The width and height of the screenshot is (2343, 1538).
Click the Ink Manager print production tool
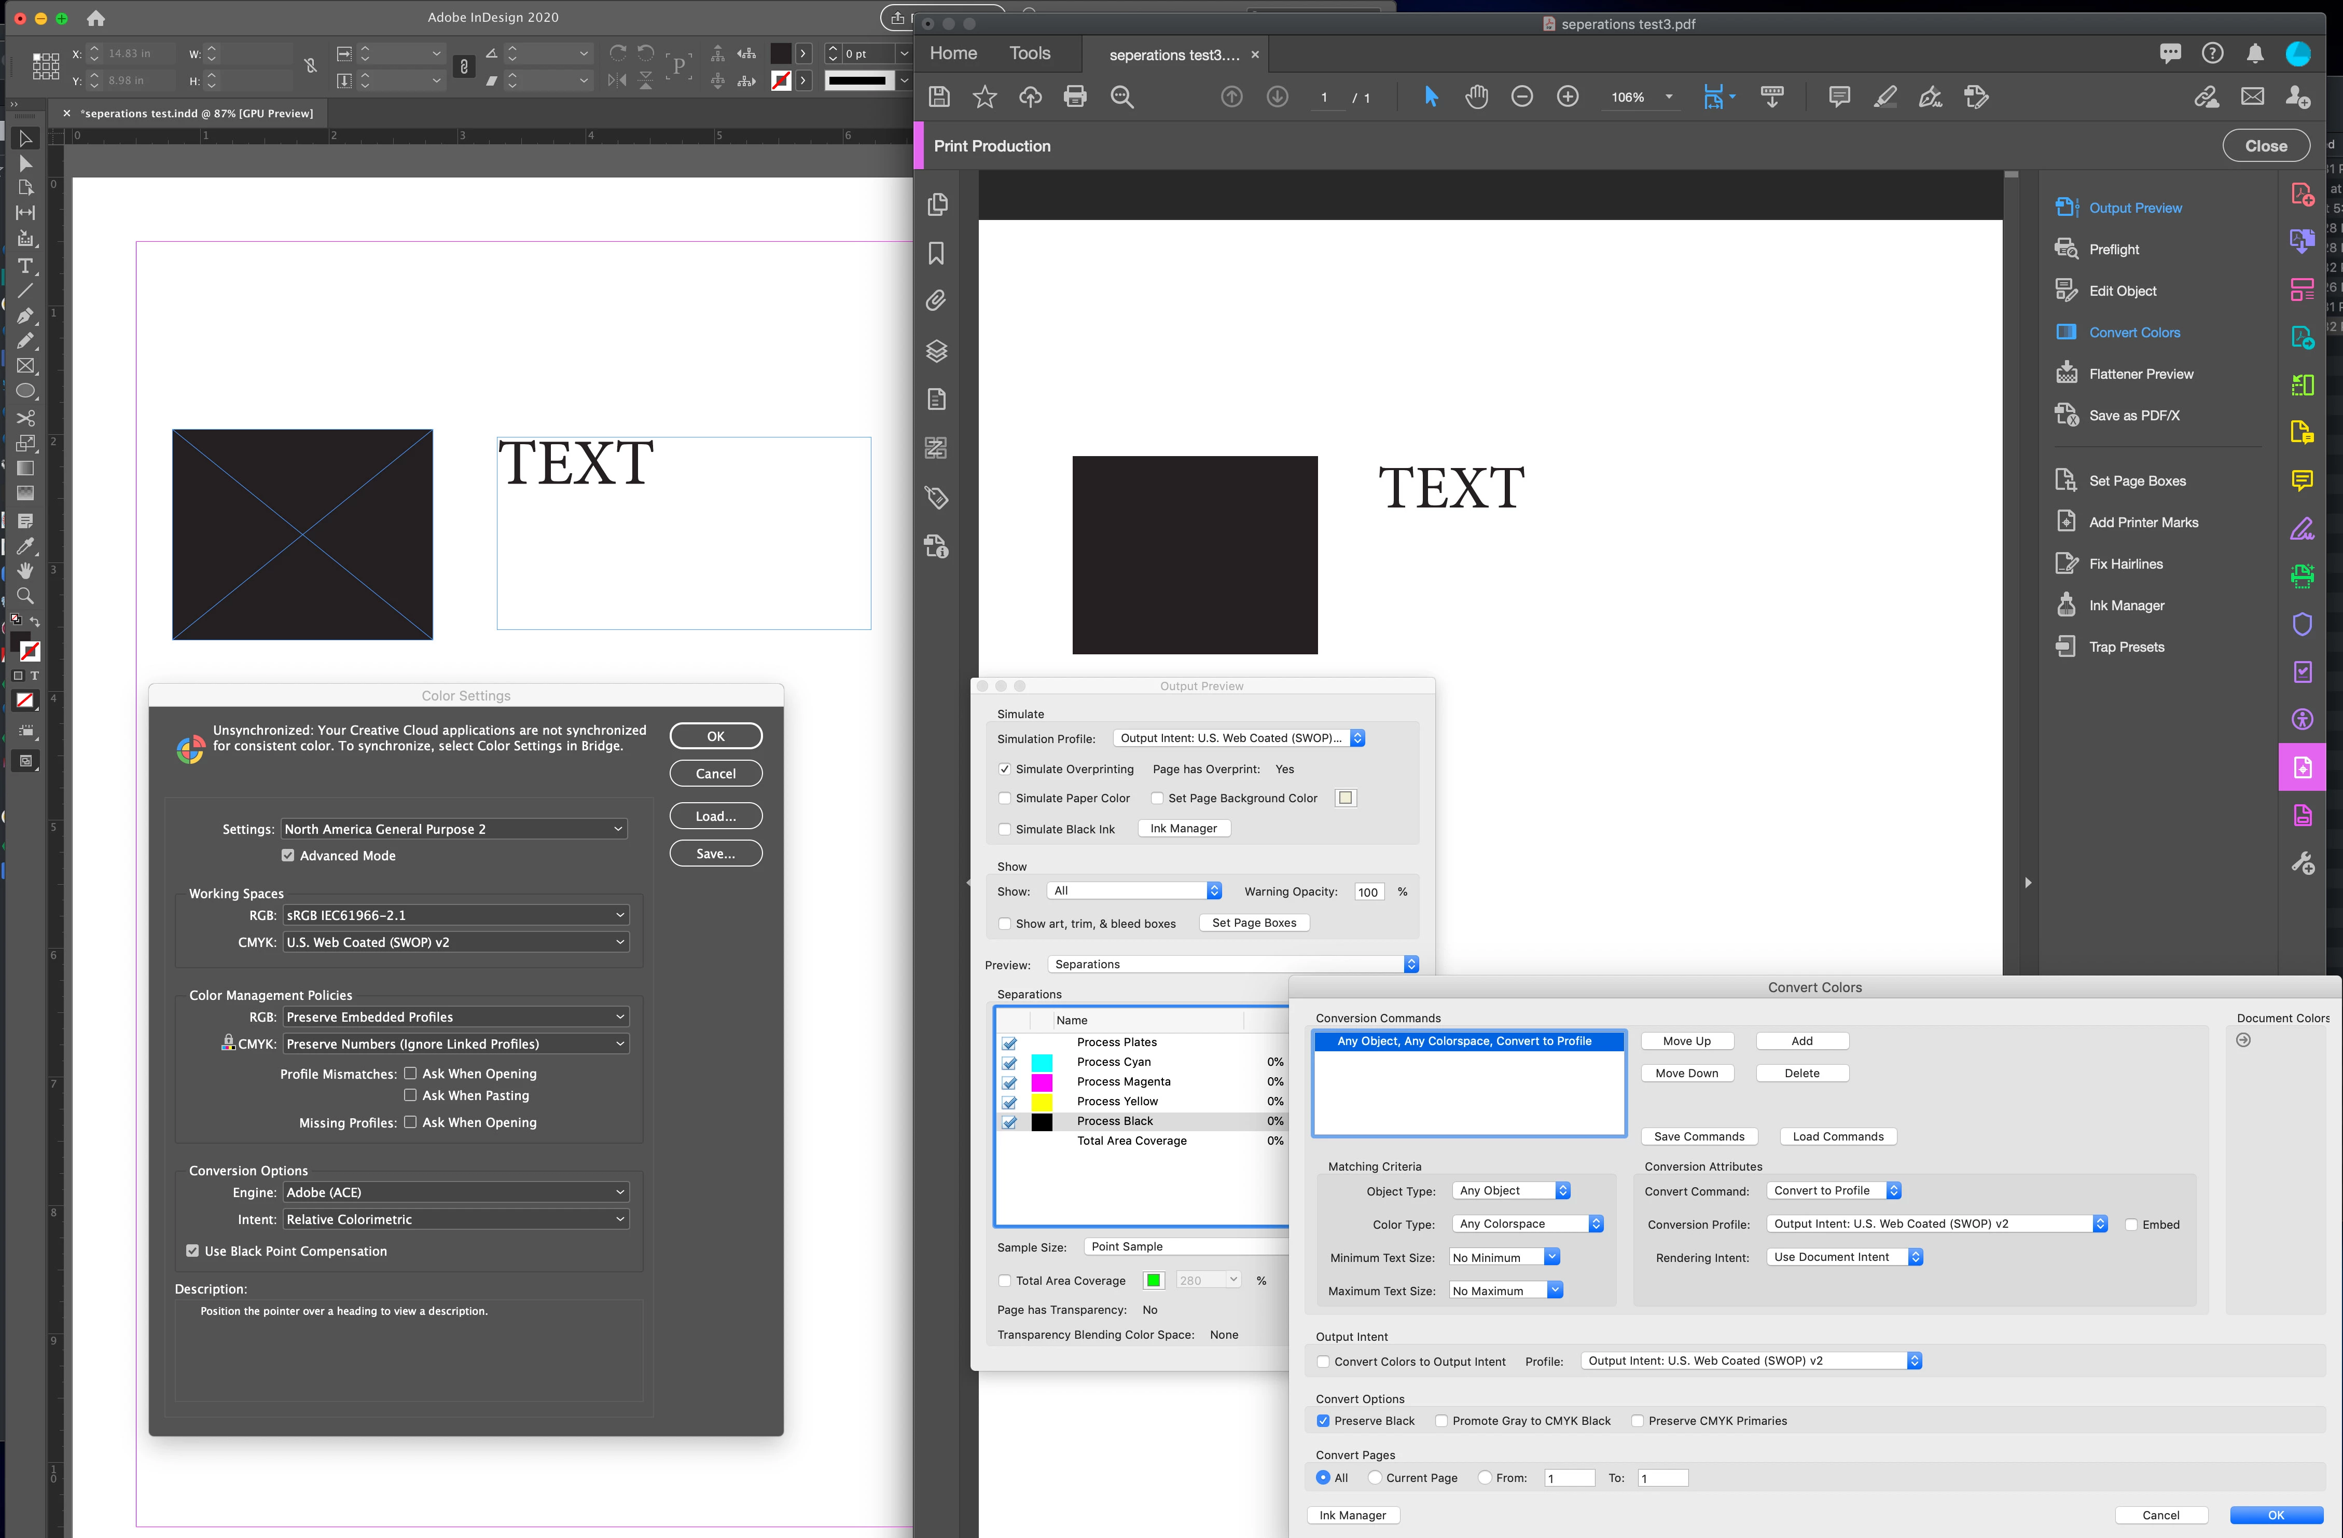click(2126, 606)
